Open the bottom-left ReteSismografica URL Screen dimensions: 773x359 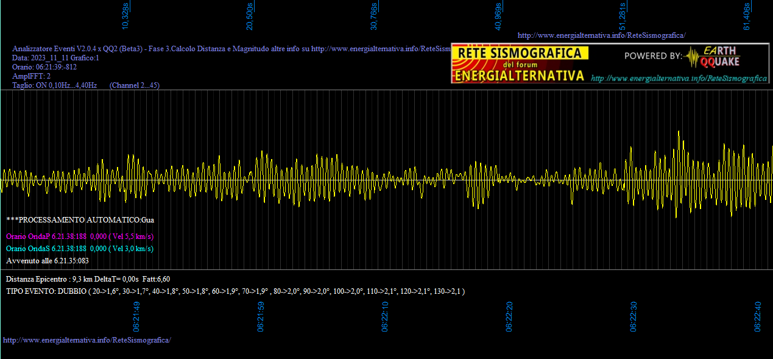click(87, 339)
